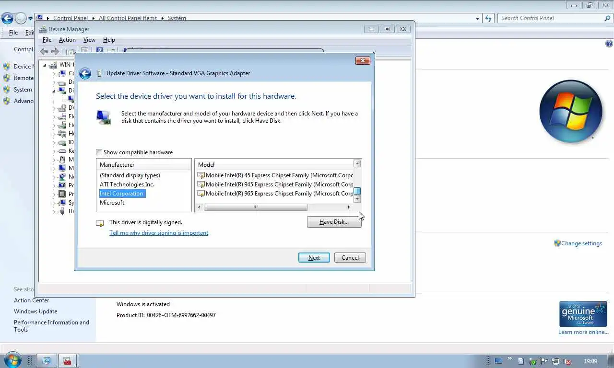The height and width of the screenshot is (368, 614).
Task: Enable Show compatible hardware checkbox
Action: [x=99, y=152]
